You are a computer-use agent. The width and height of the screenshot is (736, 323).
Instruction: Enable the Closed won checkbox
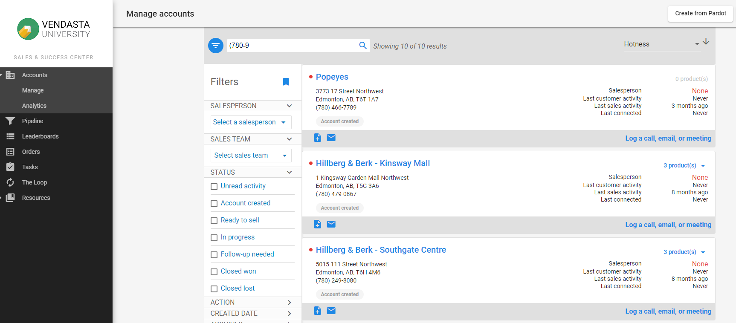tap(214, 272)
